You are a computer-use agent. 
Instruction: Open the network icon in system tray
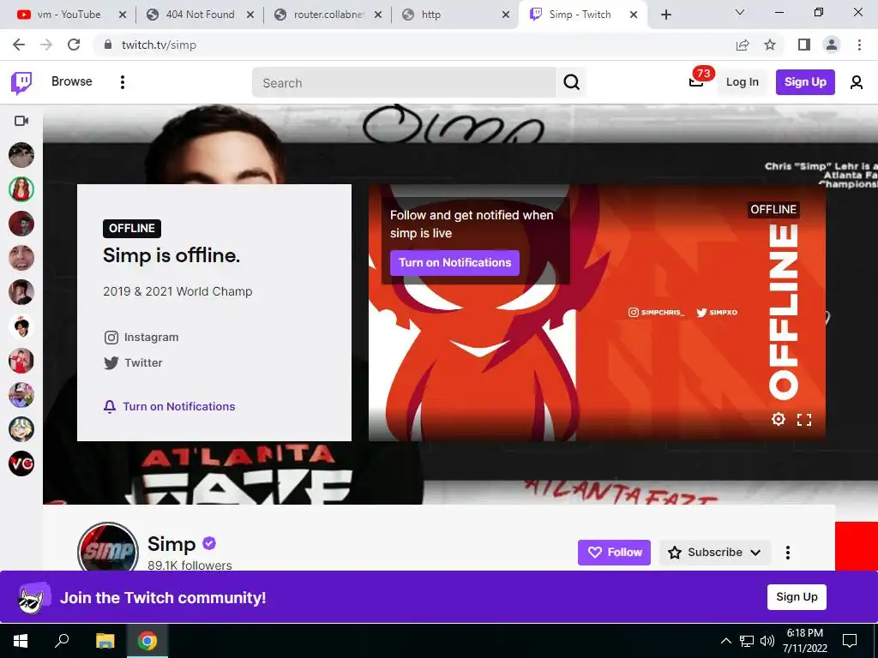click(x=747, y=641)
